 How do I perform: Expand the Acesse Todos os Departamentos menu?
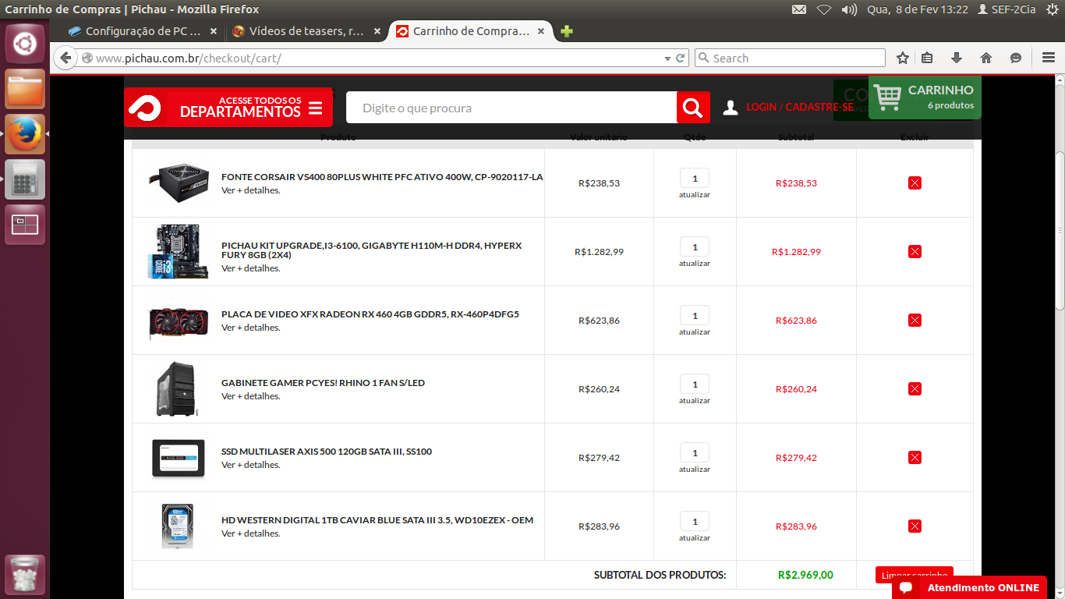(x=228, y=108)
